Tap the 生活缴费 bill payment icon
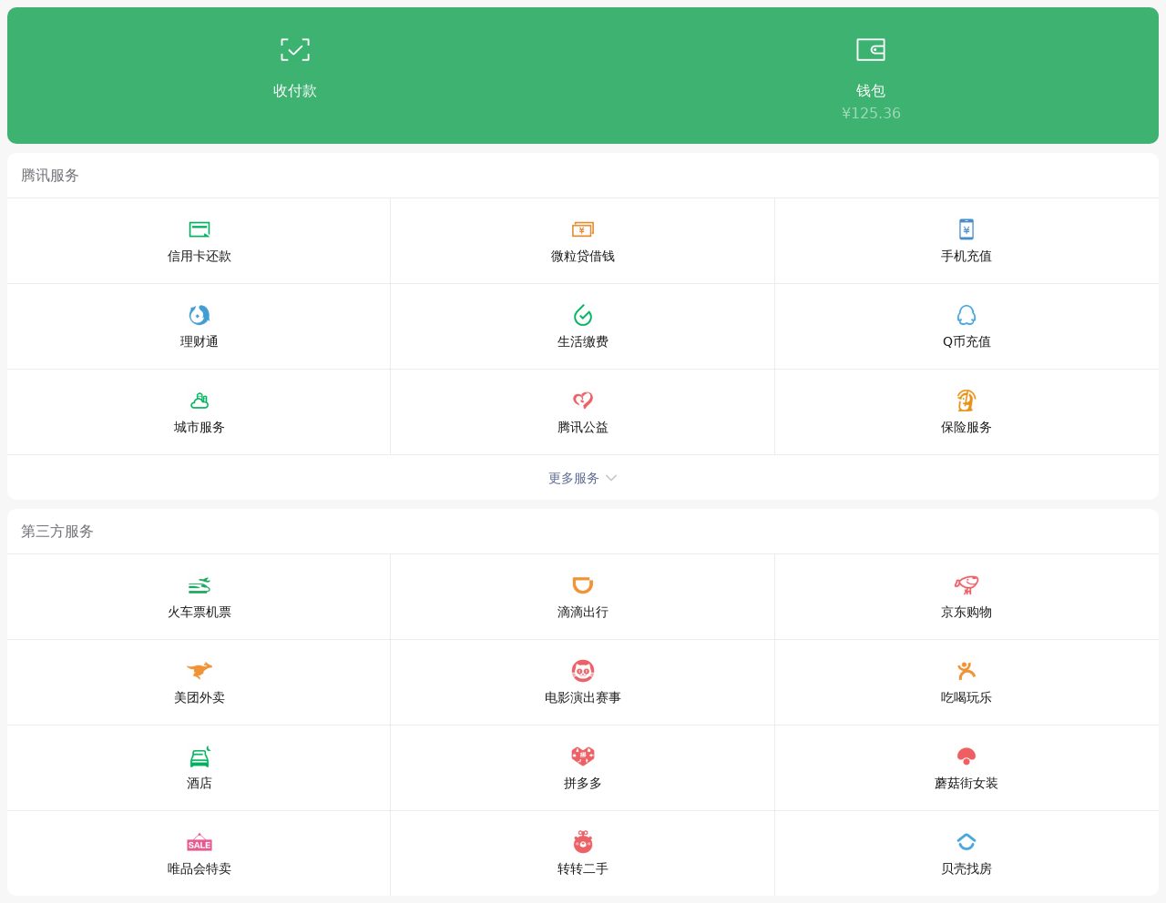 583,315
